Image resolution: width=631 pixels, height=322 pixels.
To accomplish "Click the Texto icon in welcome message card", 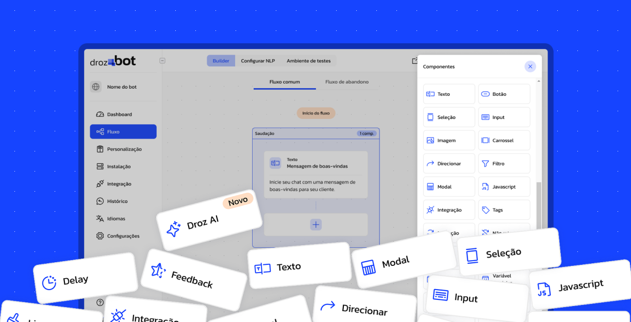I will click(275, 163).
